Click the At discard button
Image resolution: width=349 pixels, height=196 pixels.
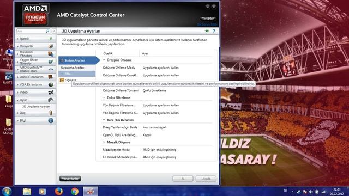(183, 179)
